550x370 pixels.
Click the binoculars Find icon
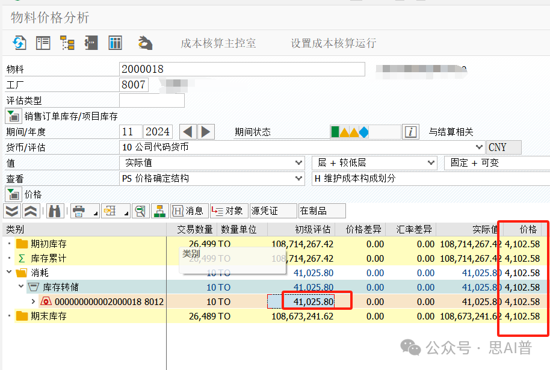55,211
